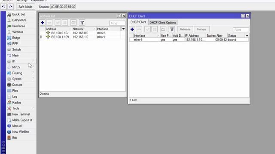This screenshot has width=275, height=154.
Task: Select the 192.168.0.10 address row
Action: pyautogui.click(x=82, y=33)
